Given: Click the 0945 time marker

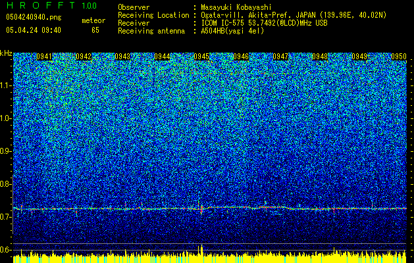Looking at the screenshot, I should (x=201, y=57).
